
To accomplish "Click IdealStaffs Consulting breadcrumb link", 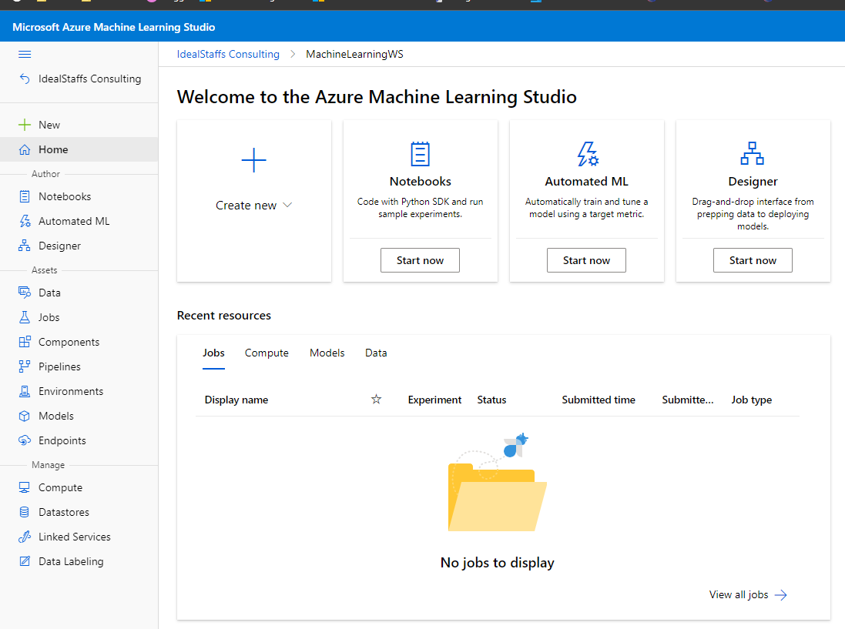I will tap(228, 54).
